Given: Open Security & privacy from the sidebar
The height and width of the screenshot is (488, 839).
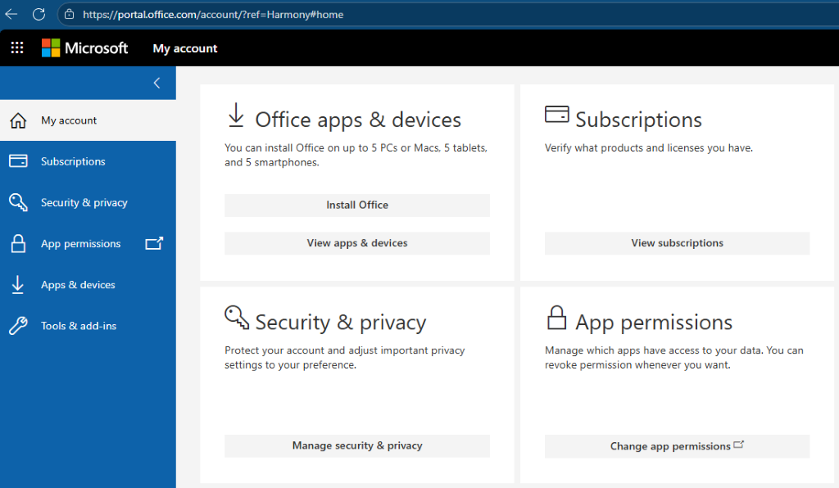Looking at the screenshot, I should coord(88,202).
